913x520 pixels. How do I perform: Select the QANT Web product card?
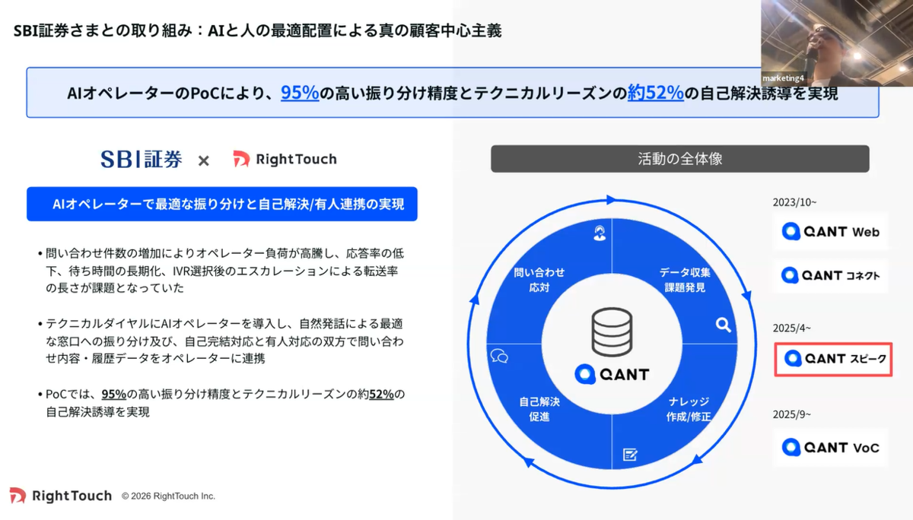click(x=831, y=232)
